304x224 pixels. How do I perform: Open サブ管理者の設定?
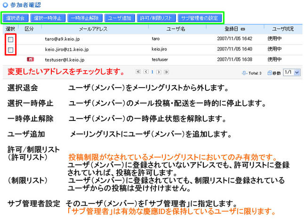[x=199, y=18]
